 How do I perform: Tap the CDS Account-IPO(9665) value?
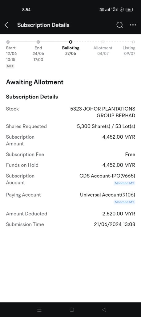point(107,176)
